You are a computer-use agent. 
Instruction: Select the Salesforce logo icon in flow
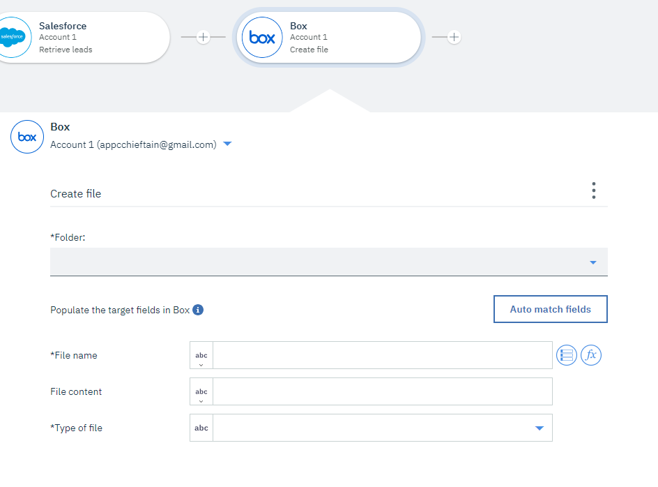[x=13, y=38]
